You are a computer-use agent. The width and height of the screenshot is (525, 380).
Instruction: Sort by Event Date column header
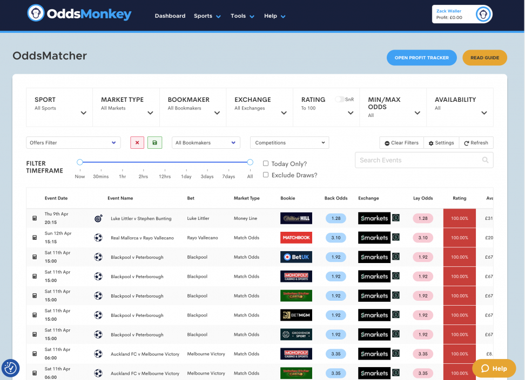[56, 198]
